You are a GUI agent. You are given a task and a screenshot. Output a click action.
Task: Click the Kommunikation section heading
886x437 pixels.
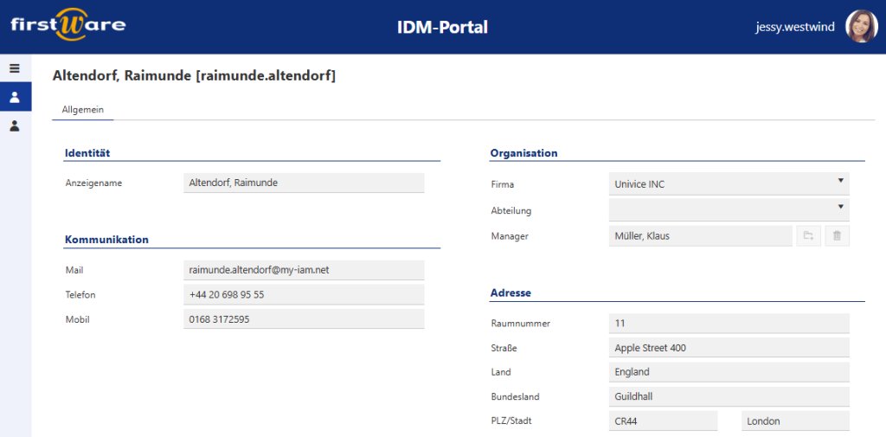106,239
